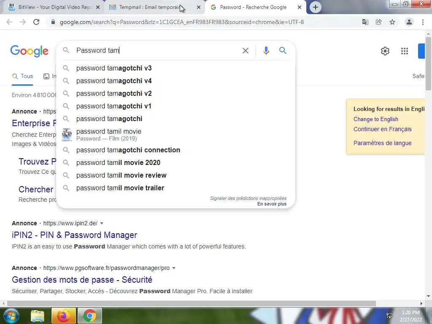Click the browser back arrow
The width and height of the screenshot is (432, 324).
[9, 22]
